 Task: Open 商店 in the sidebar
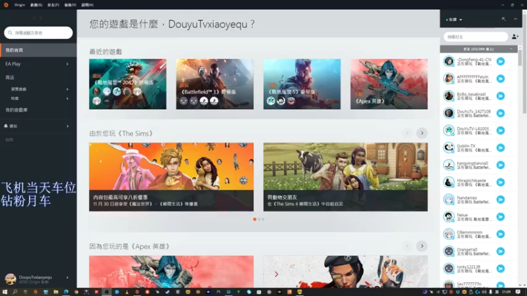[10, 77]
